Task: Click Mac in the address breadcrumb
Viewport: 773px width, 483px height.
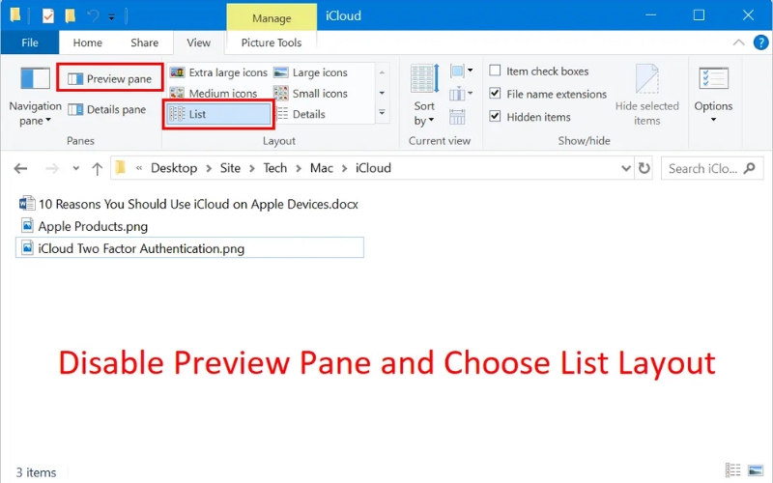Action: [322, 168]
